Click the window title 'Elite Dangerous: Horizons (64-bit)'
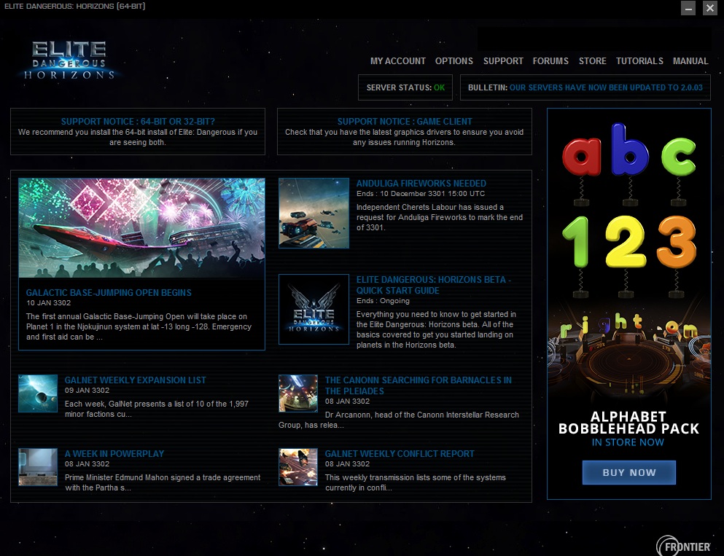This screenshot has height=556, width=724. point(75,7)
